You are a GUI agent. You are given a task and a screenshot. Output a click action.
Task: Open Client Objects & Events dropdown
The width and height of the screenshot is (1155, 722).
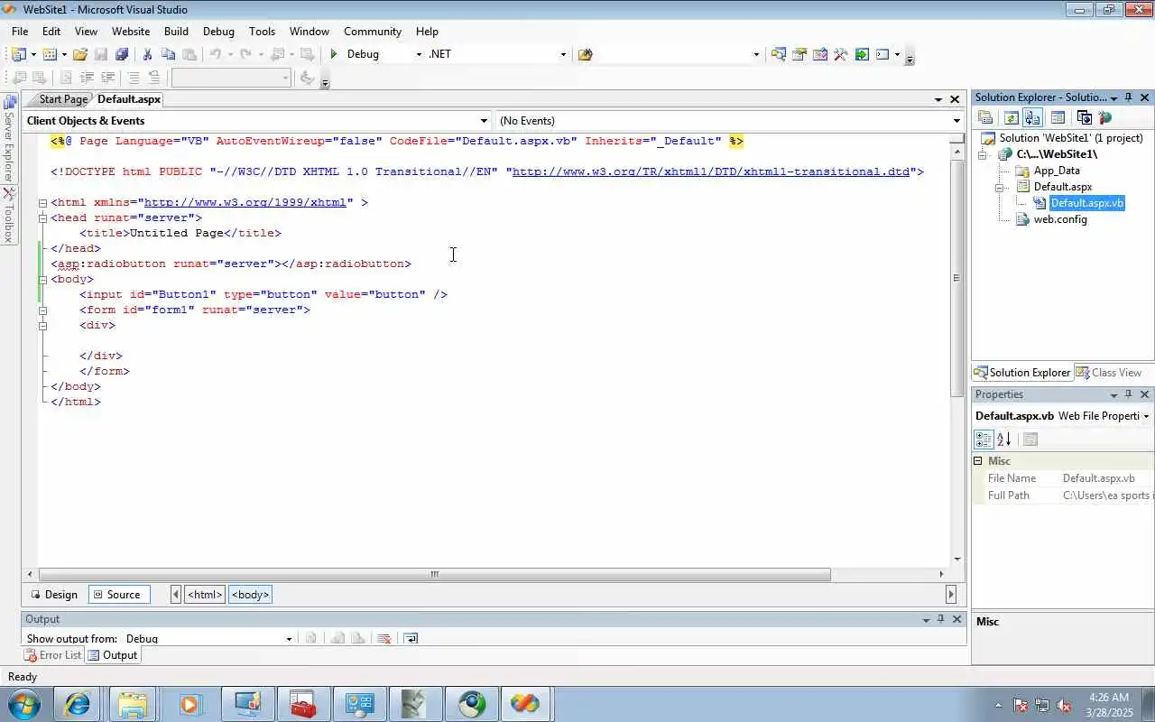(x=484, y=121)
